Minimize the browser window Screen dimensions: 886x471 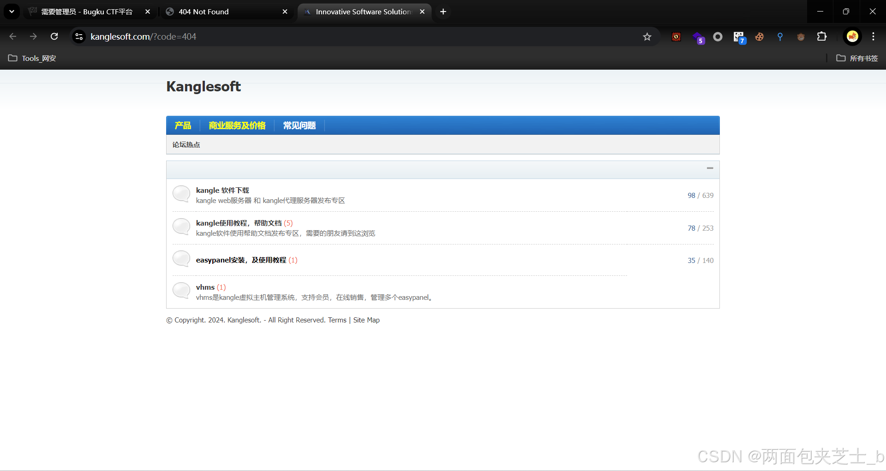(820, 12)
